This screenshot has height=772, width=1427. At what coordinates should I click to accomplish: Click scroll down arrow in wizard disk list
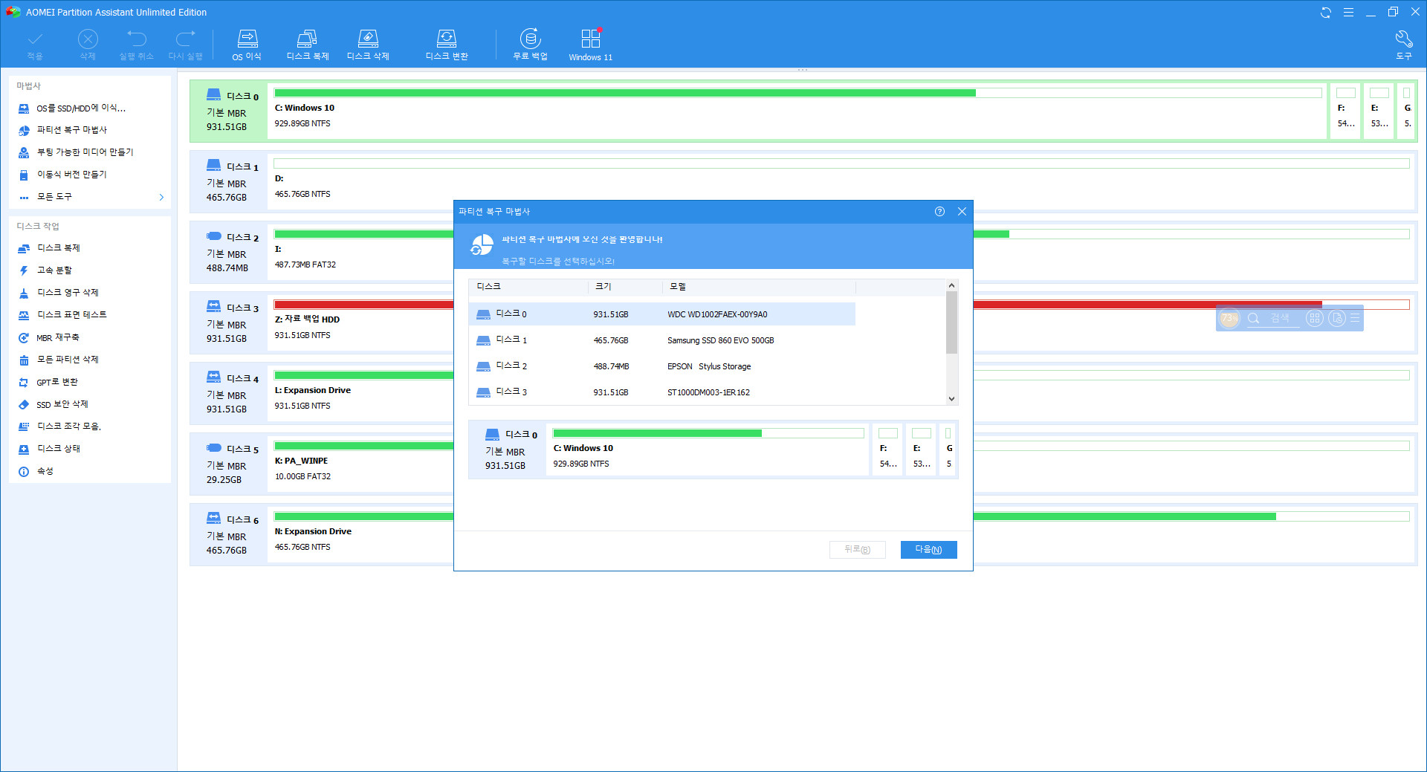point(951,399)
